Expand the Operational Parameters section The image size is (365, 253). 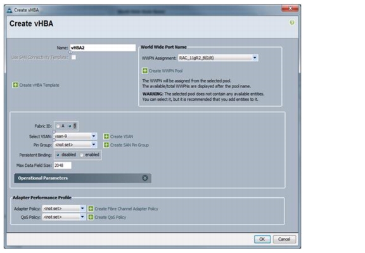pyautogui.click(x=144, y=178)
